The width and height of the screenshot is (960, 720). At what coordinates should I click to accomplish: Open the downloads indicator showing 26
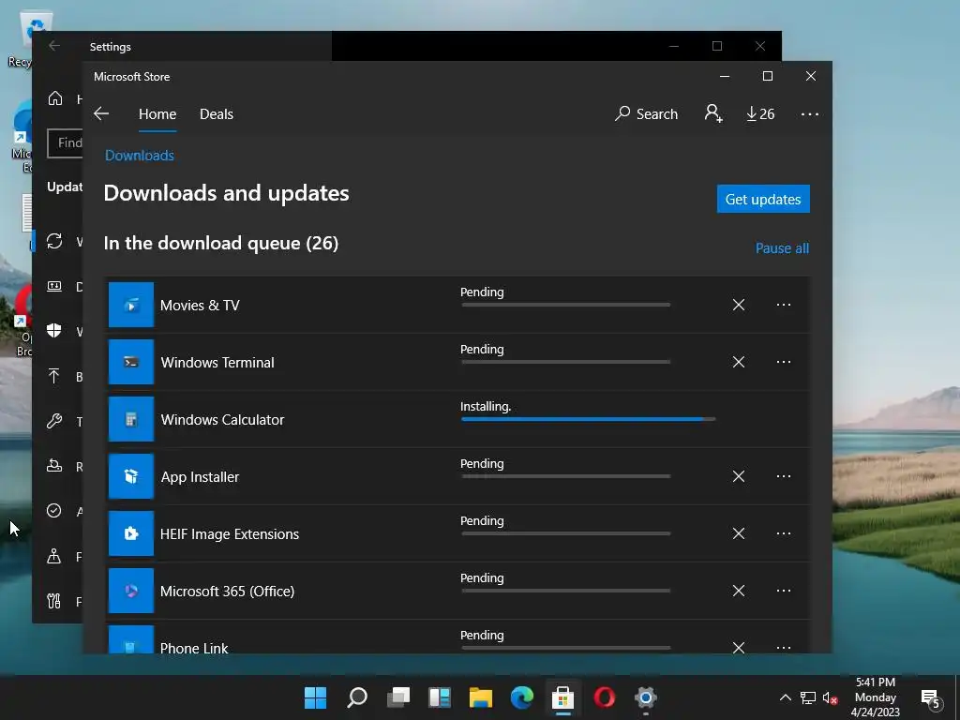(x=760, y=113)
